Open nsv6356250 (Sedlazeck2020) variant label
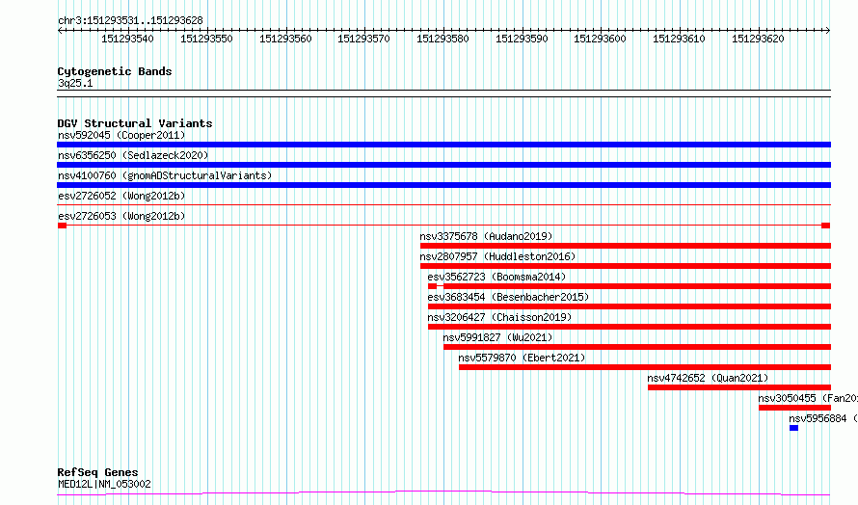Image resolution: width=858 pixels, height=505 pixels. 133,155
